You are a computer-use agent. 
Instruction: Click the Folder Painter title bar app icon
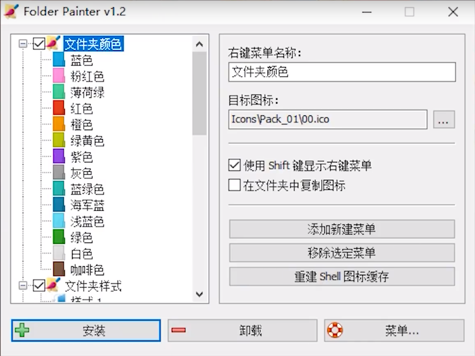coord(12,12)
